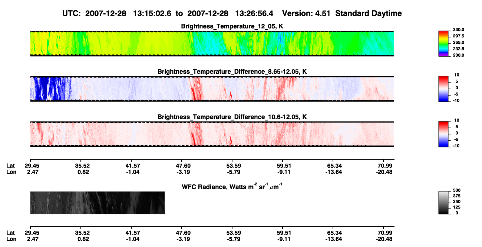Click the 250 tick on the grayscale colorbar

pos(458,201)
